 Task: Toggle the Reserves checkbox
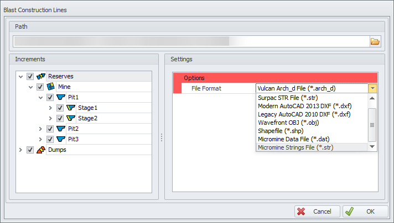coord(30,76)
